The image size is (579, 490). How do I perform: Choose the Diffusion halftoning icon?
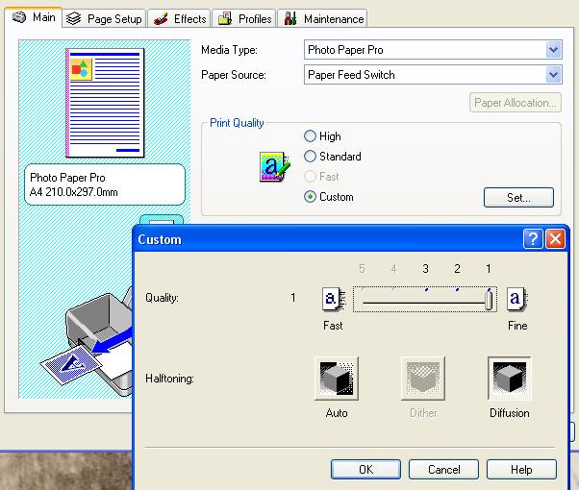point(509,379)
